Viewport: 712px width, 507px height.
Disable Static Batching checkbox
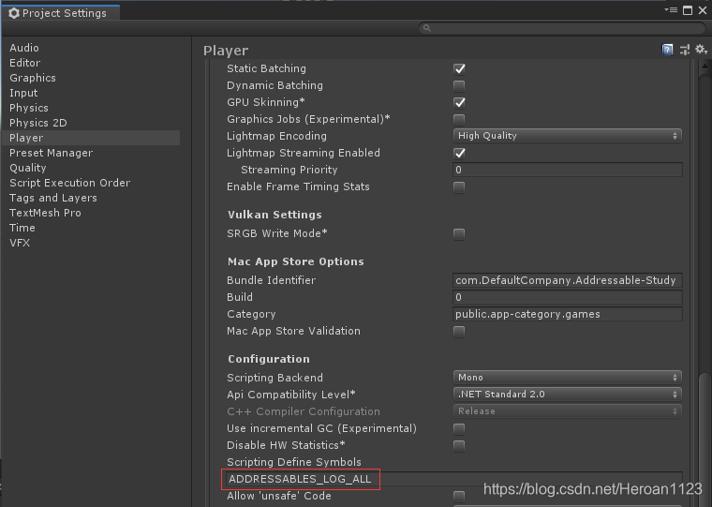(459, 68)
